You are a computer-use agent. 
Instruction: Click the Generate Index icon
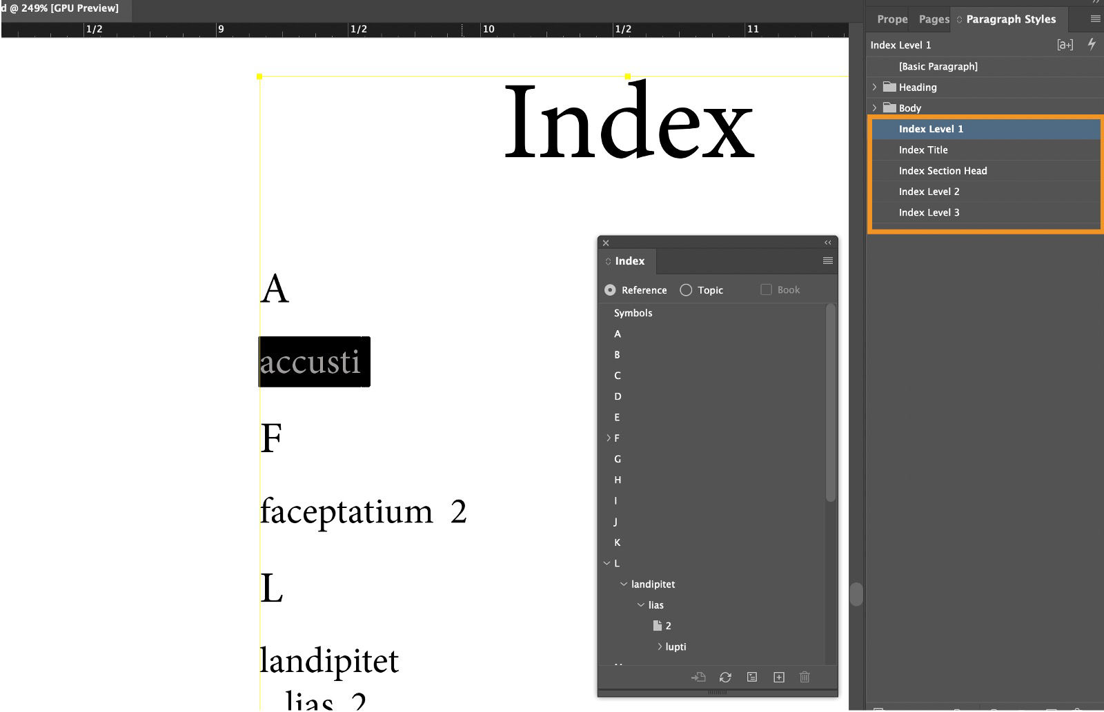(751, 677)
